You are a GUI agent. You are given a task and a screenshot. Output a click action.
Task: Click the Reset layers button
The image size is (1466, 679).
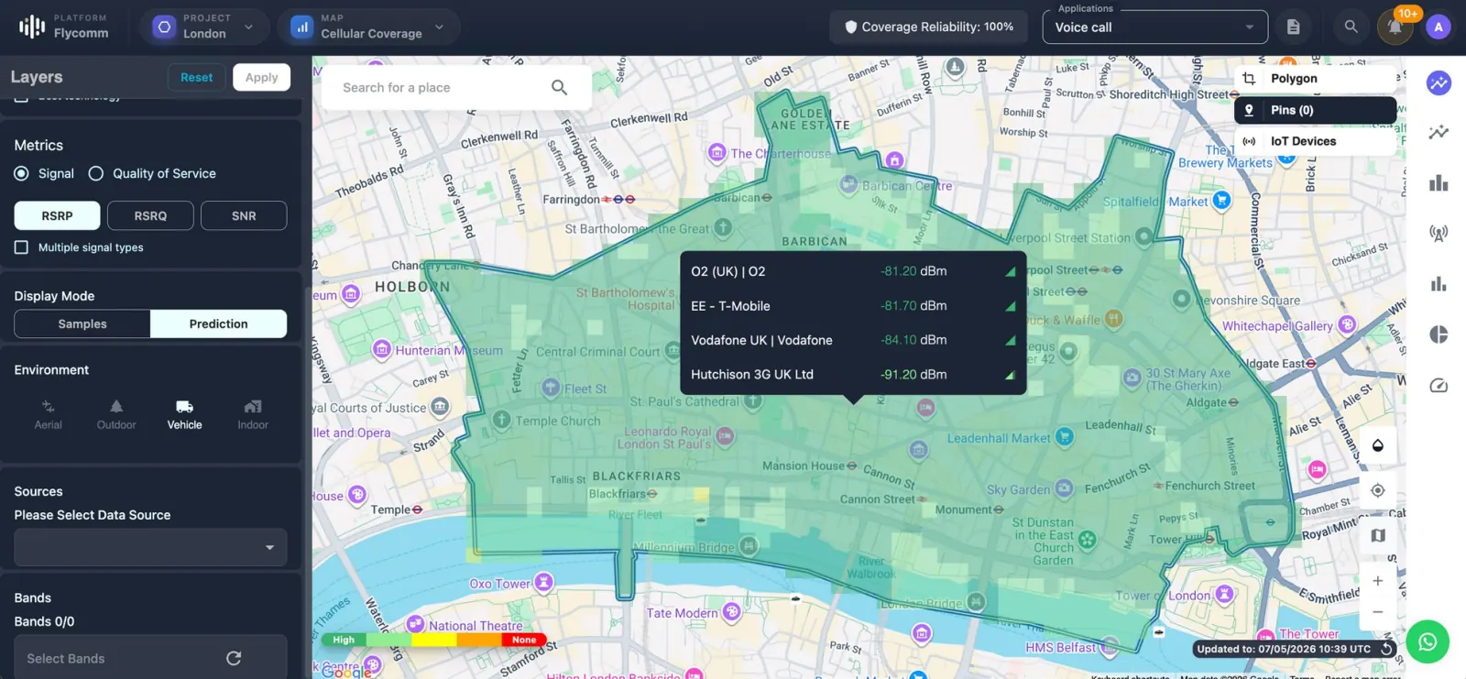[x=196, y=77]
